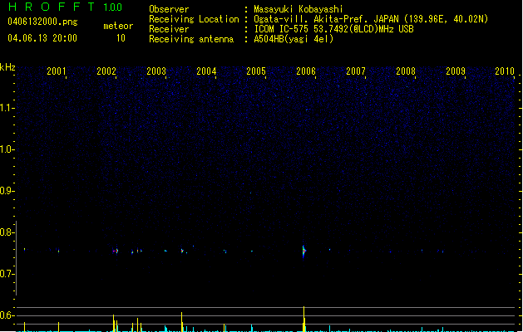This screenshot has height=332, width=523.
Task: Click the 2009 time axis marker
Action: point(456,71)
